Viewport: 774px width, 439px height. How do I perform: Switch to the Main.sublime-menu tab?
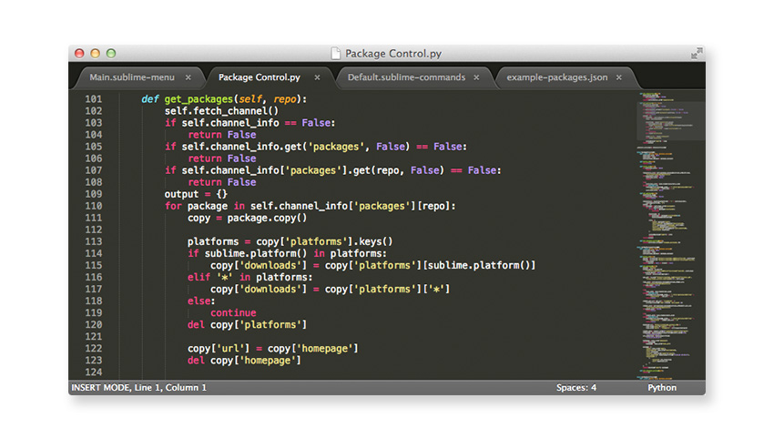click(132, 77)
